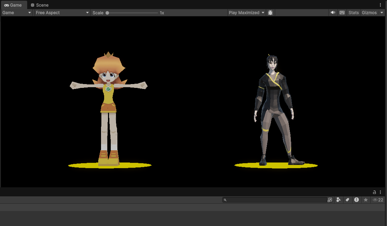Click the Search by Type shapes icon
387x226 pixels.
coord(338,200)
